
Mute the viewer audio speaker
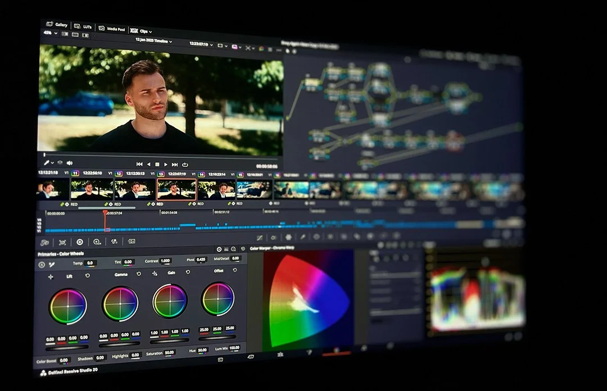70,163
